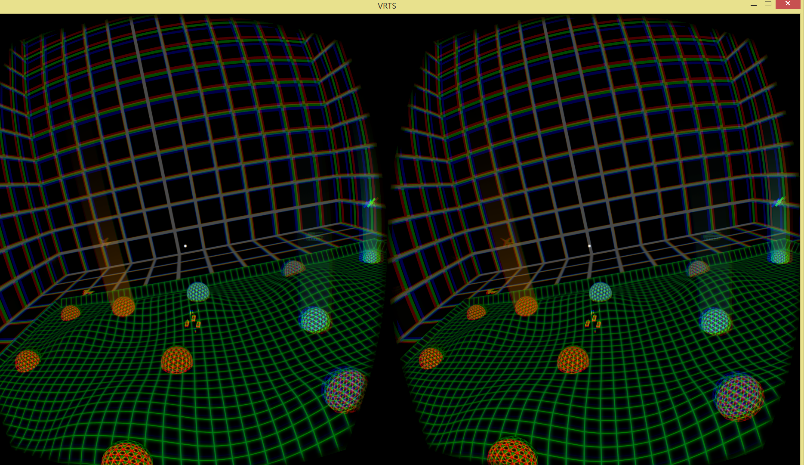Select the gray-orange dome on far ridge, right-eye view

(x=698, y=268)
